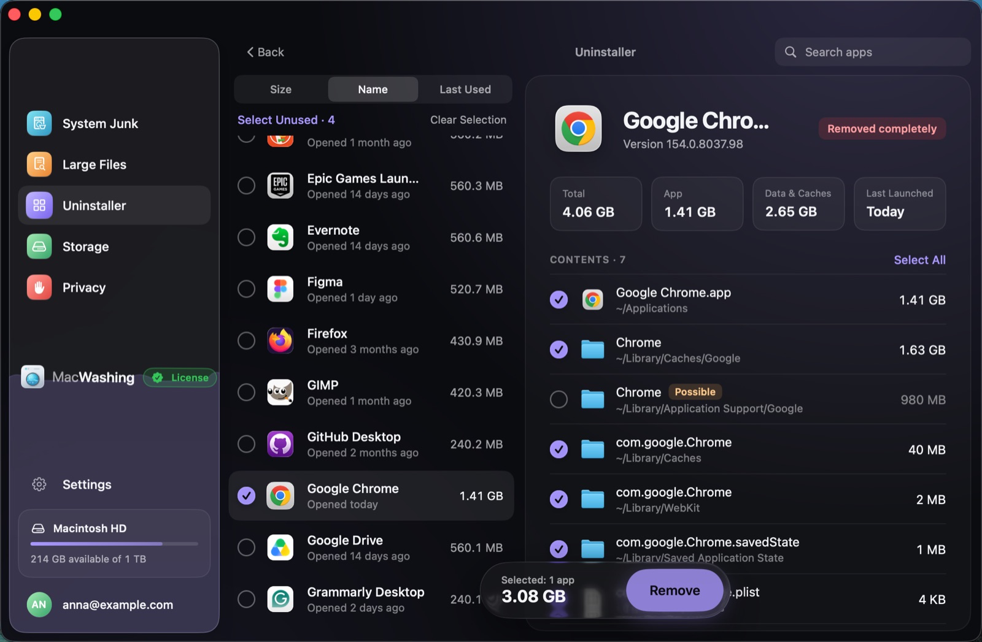The width and height of the screenshot is (982, 642).
Task: Click the large Google Chrome header icon
Action: tap(578, 128)
